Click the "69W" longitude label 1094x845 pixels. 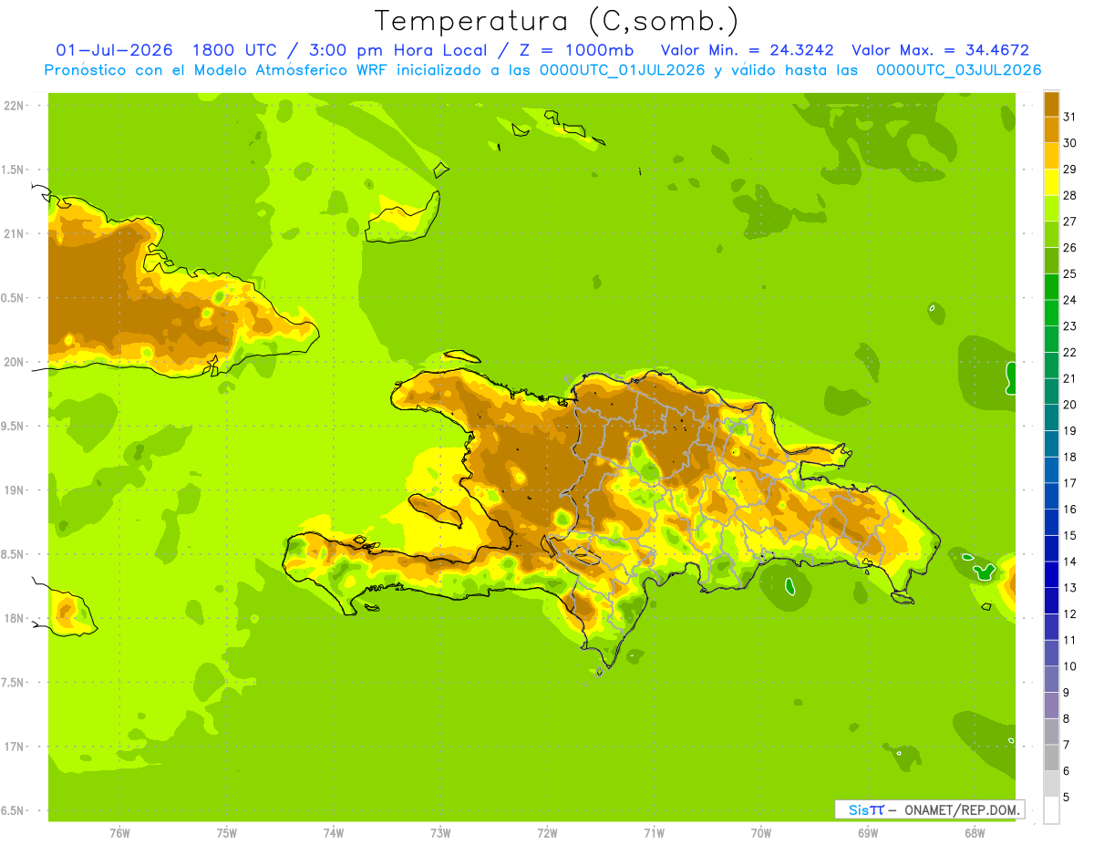[x=867, y=833]
